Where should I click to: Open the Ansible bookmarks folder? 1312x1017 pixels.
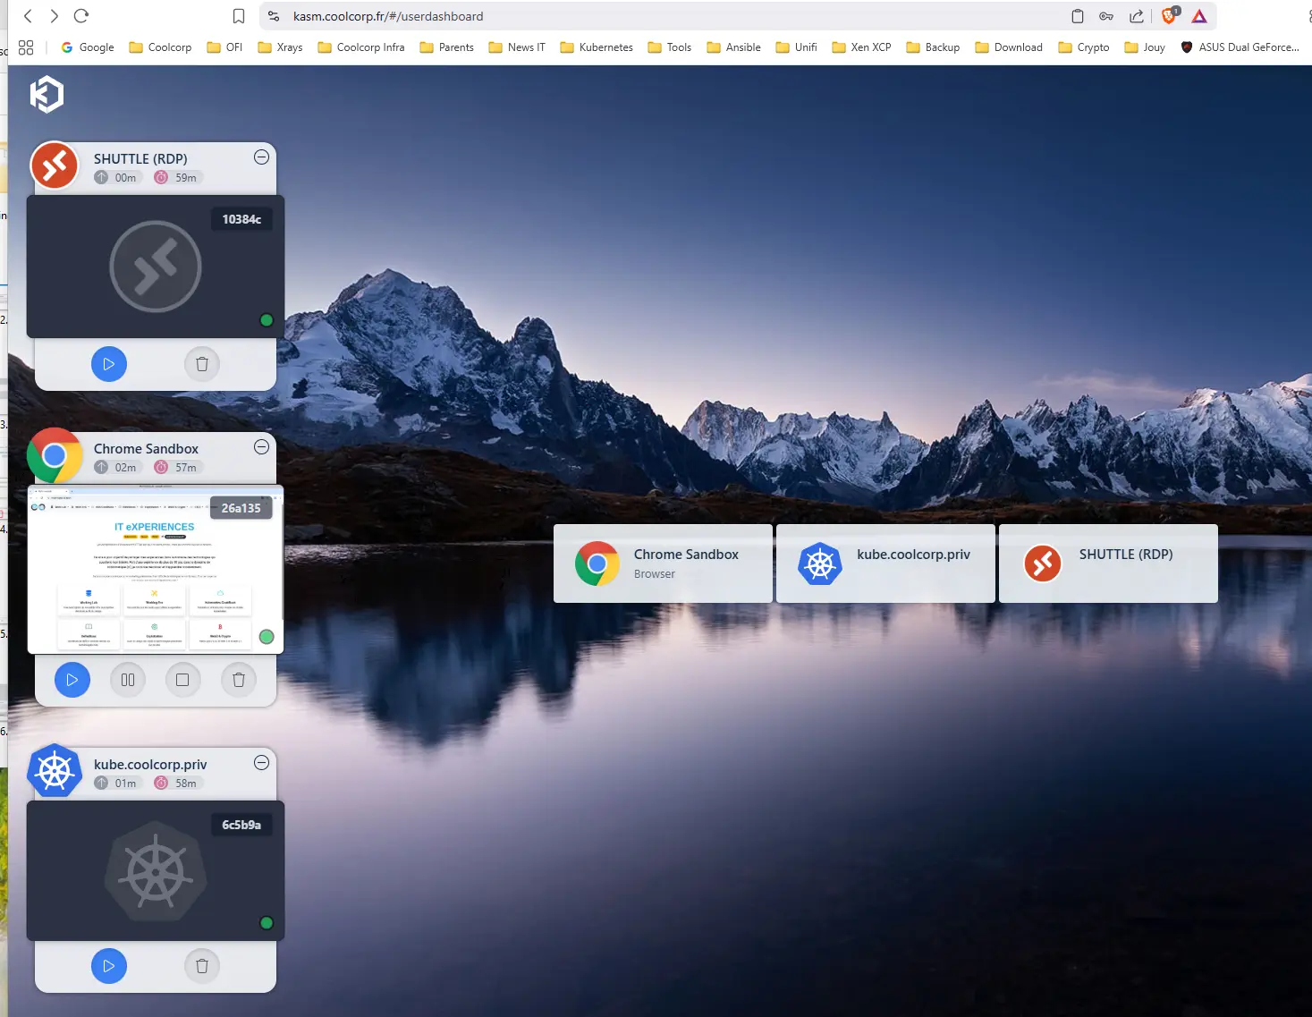point(733,47)
